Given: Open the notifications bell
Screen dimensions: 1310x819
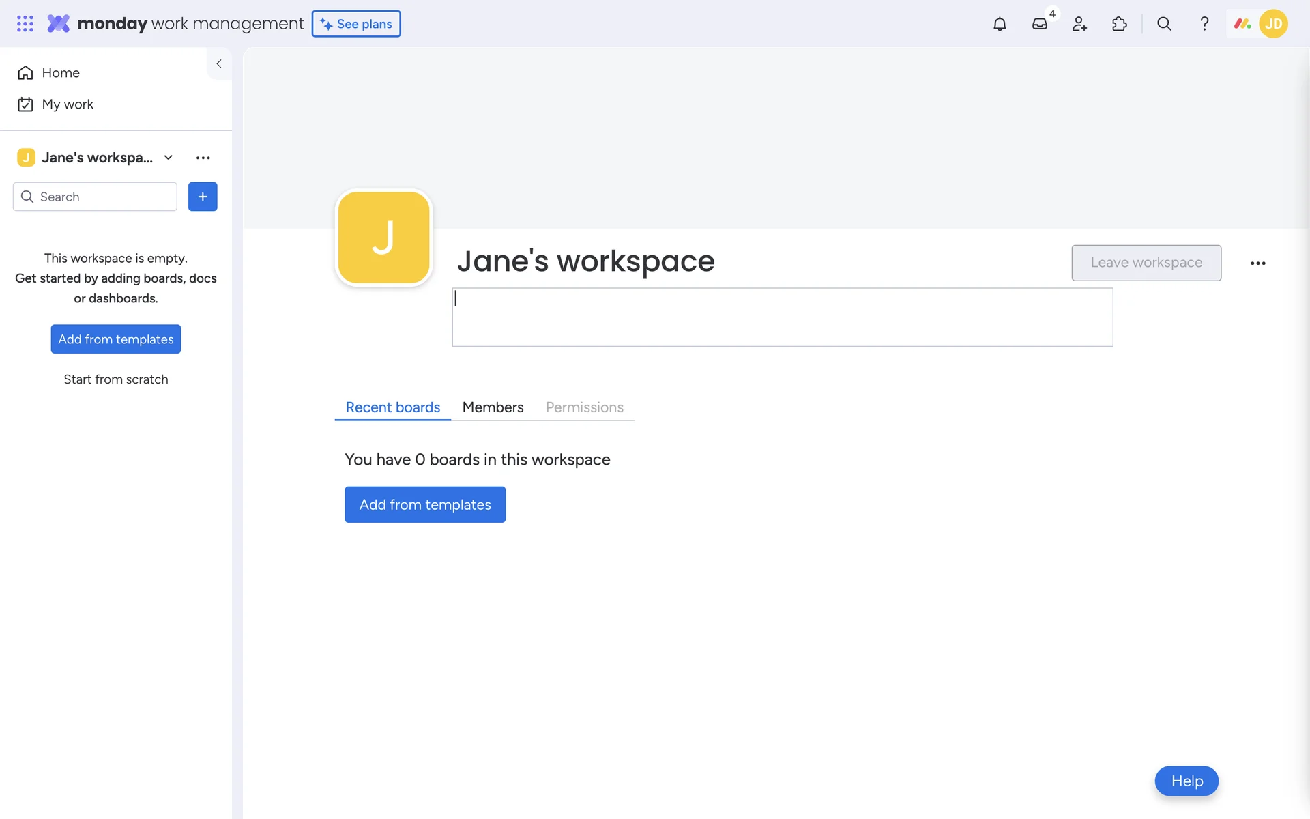Looking at the screenshot, I should 1000,24.
